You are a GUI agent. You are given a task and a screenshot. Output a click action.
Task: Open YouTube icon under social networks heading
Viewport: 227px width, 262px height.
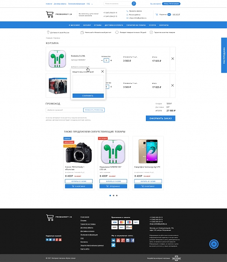click(118, 240)
